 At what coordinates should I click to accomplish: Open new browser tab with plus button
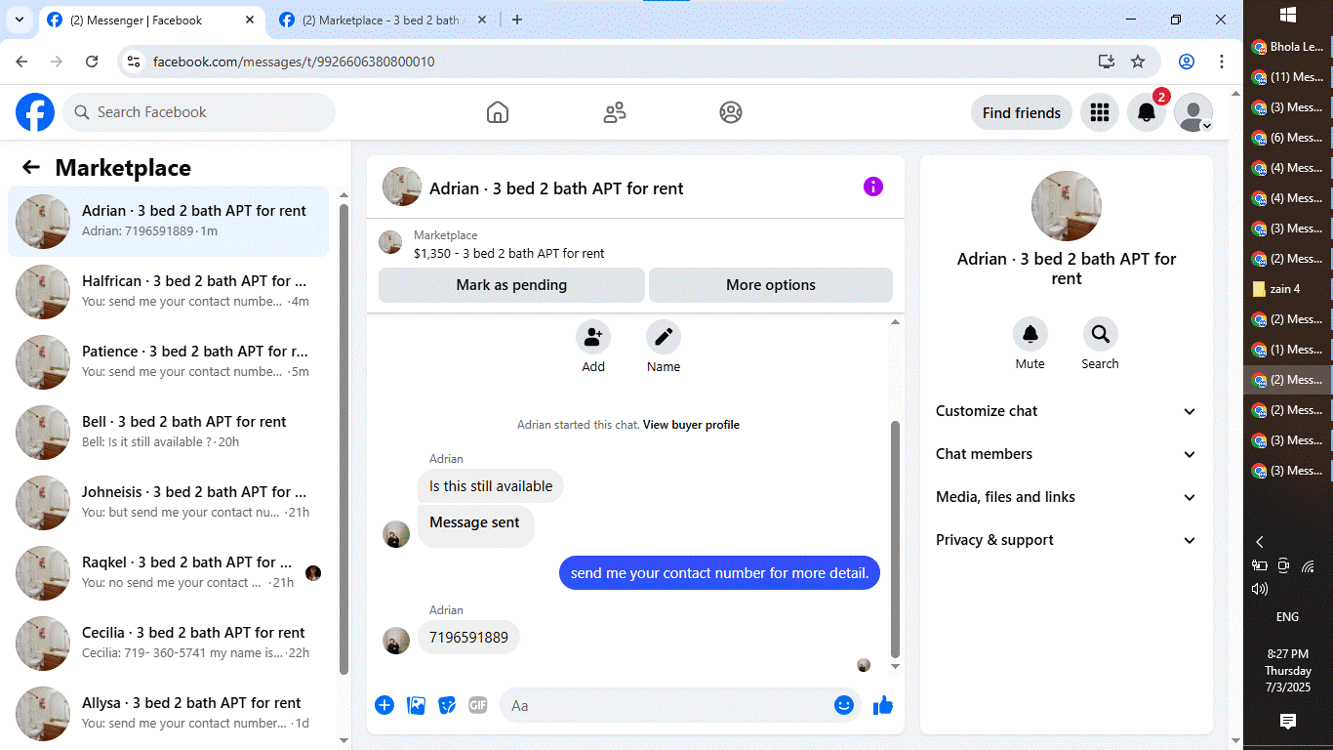tap(517, 20)
